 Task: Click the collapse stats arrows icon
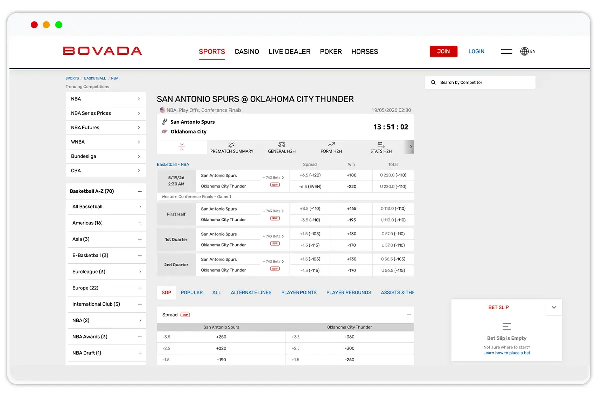tap(182, 147)
